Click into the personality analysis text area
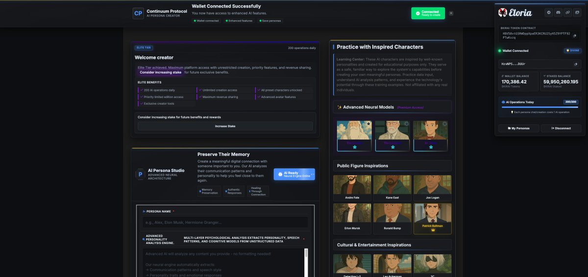 click(x=223, y=262)
